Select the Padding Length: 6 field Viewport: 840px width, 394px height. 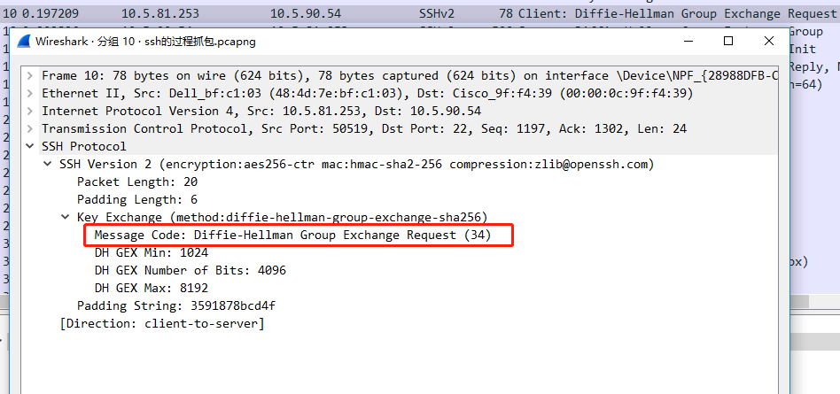point(137,200)
